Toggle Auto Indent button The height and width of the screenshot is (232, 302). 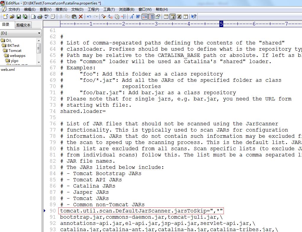pyautogui.click(x=145, y=17)
